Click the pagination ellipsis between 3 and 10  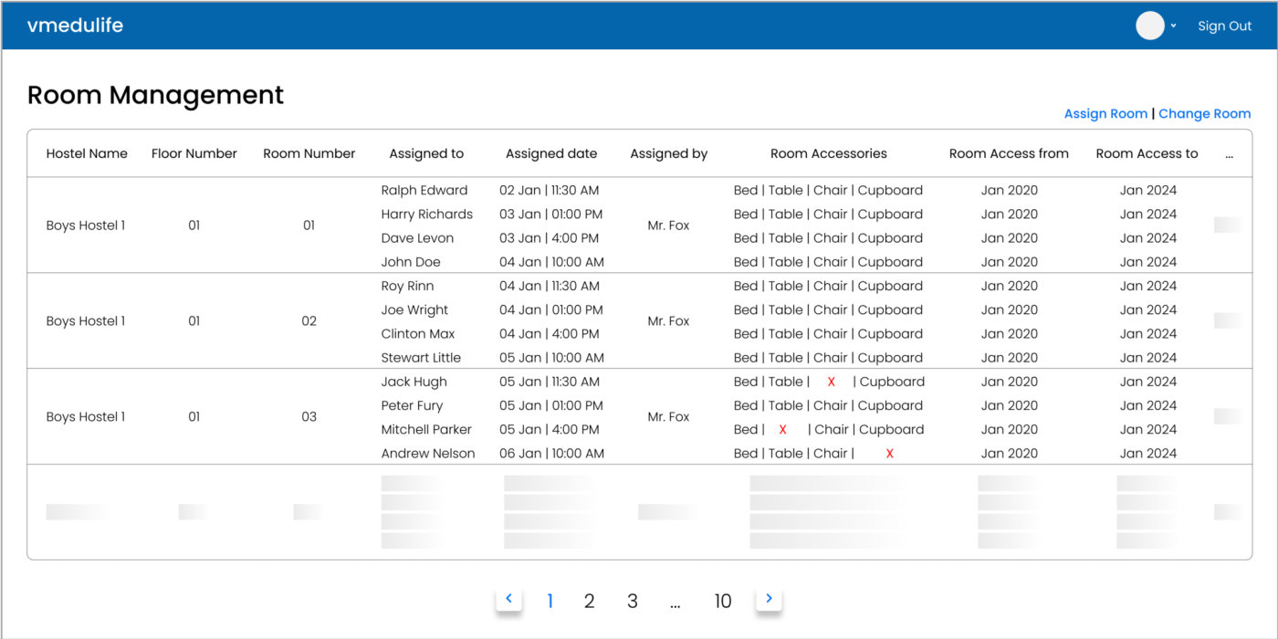click(676, 601)
